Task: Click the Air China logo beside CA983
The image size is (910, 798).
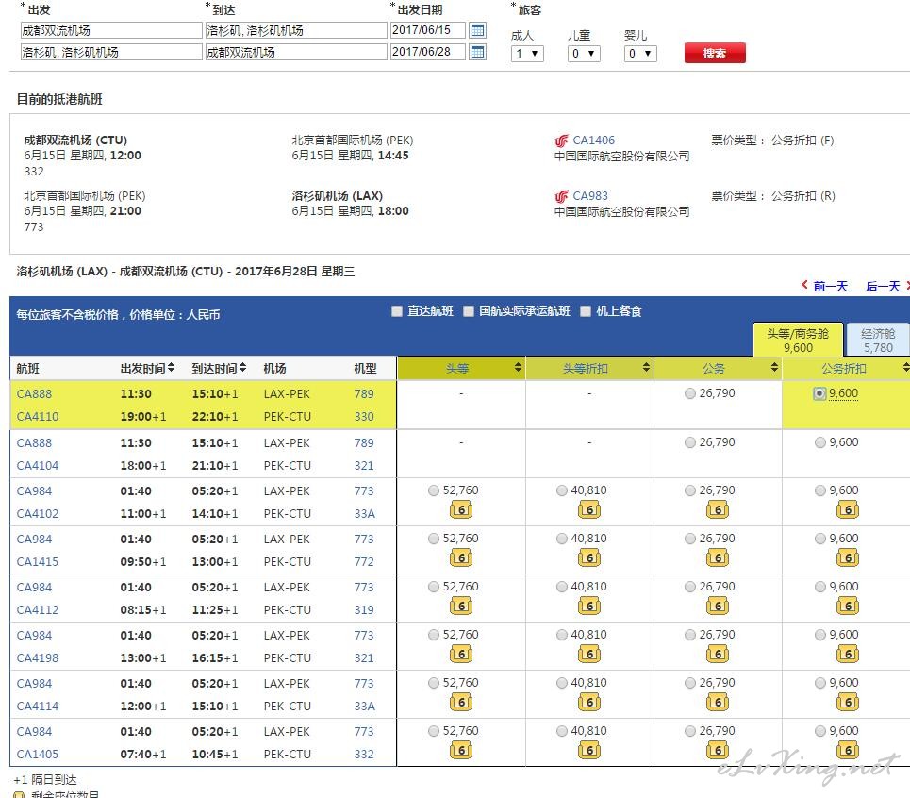Action: coord(561,197)
